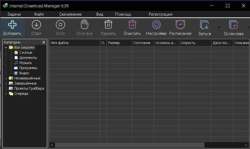Click the Музыка note icon in tree
Screen dimensions: 250x149
coord(16,63)
